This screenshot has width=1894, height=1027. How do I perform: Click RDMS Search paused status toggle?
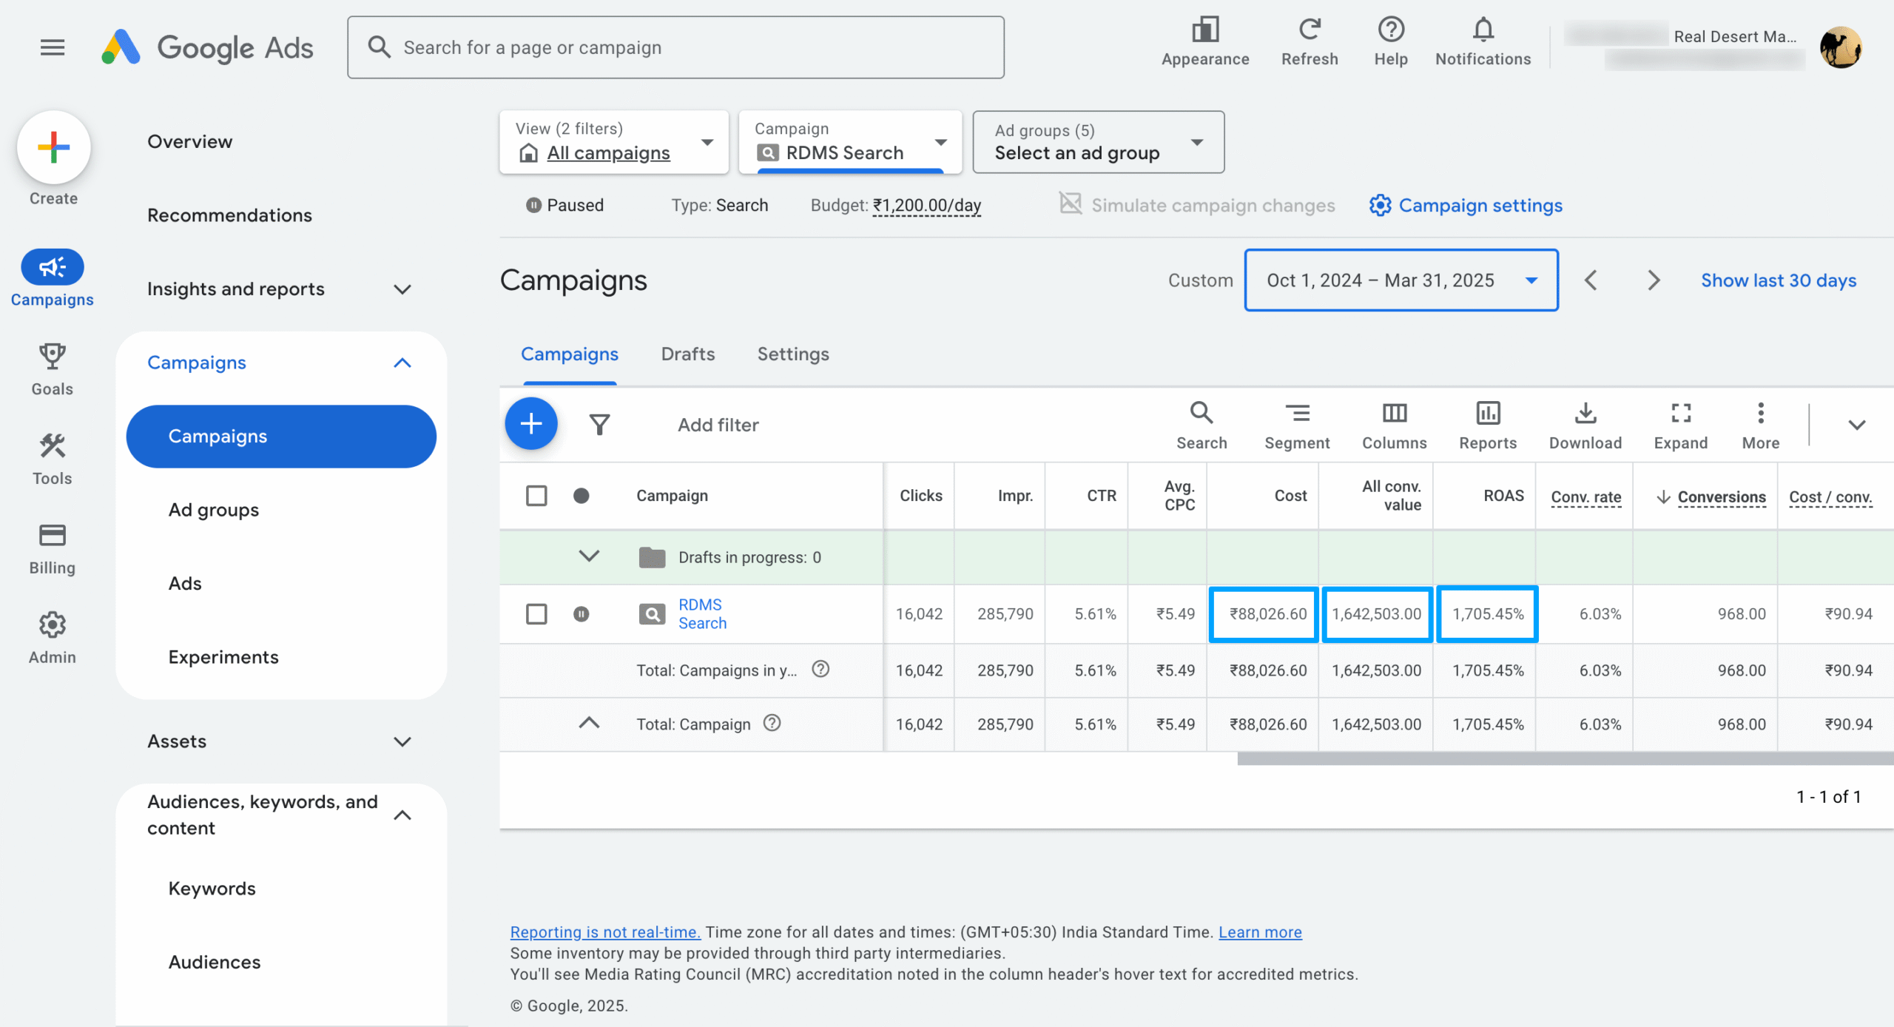[582, 613]
